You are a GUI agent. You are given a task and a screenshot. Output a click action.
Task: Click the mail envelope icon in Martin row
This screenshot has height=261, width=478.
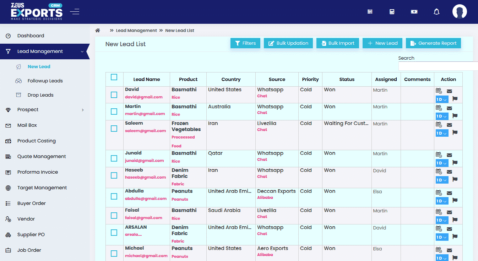pos(449,108)
